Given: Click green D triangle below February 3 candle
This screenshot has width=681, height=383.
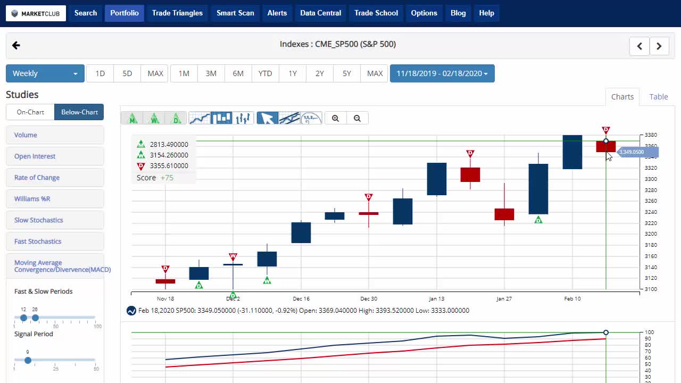Looking at the screenshot, I should pos(538,220).
